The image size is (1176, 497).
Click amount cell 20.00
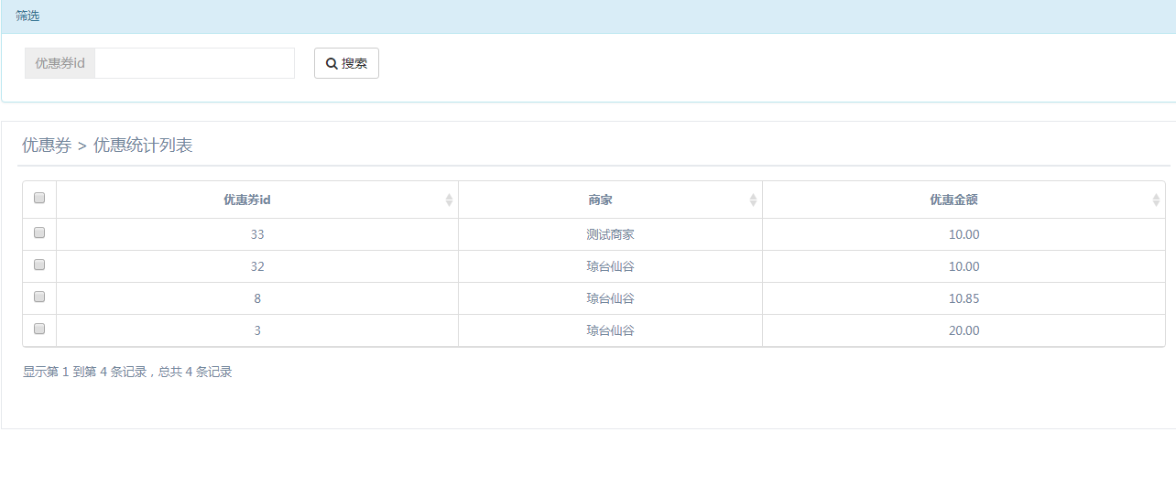[x=964, y=330]
